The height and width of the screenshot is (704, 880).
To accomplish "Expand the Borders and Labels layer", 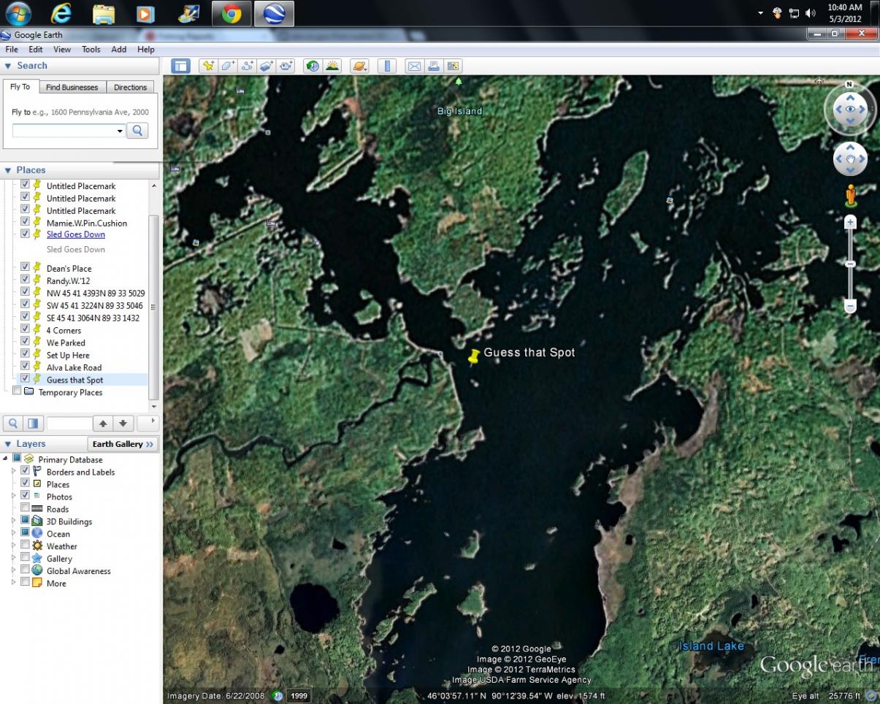I will (13, 472).
